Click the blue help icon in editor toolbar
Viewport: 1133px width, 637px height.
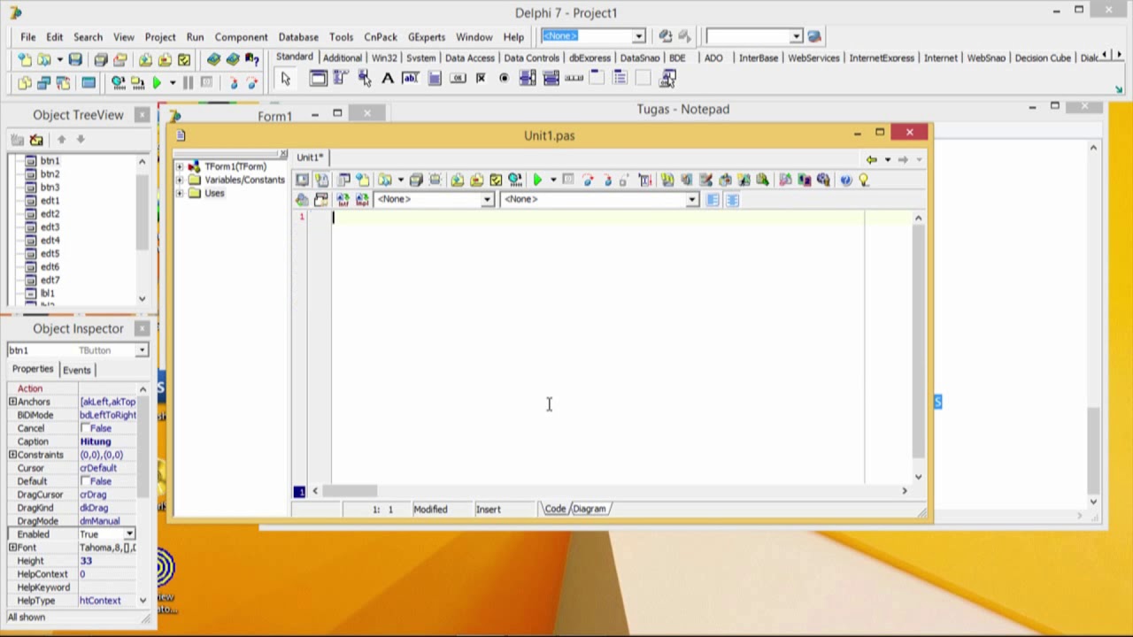tap(845, 180)
